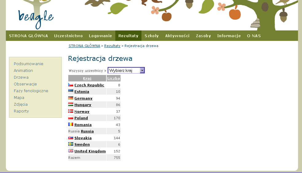Screen dimensions: 302x173
Task: Click the Germany count 94
Action: click(x=118, y=98)
